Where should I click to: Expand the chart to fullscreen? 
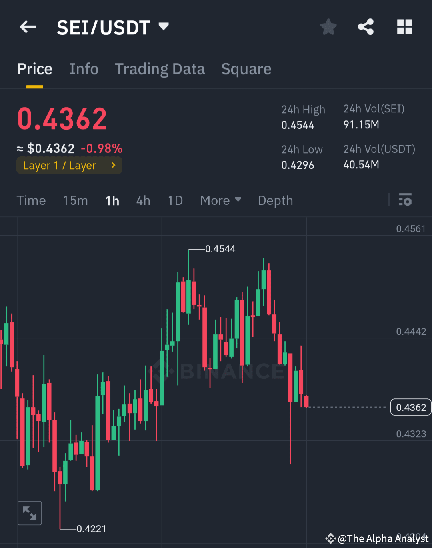click(30, 512)
